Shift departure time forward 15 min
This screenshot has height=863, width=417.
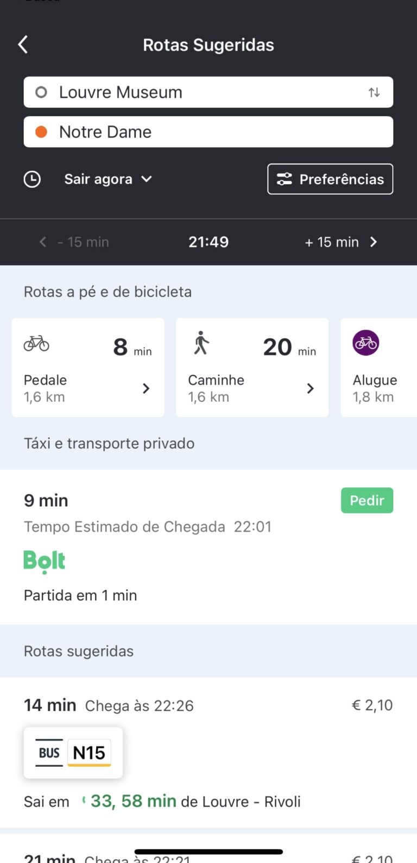(x=340, y=242)
